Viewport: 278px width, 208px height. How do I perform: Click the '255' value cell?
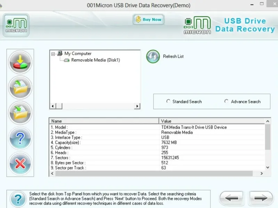coord(165,153)
